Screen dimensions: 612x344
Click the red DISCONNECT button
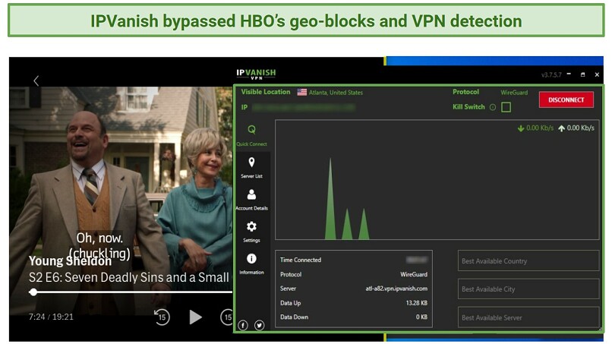point(566,99)
